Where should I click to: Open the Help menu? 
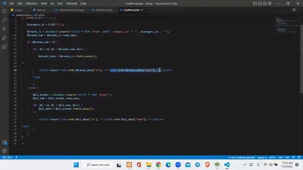click(x=83, y=3)
